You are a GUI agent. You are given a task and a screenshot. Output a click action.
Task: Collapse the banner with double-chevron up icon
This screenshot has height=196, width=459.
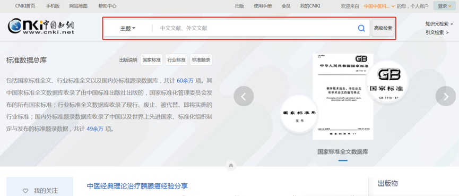pyautogui.click(x=231, y=166)
